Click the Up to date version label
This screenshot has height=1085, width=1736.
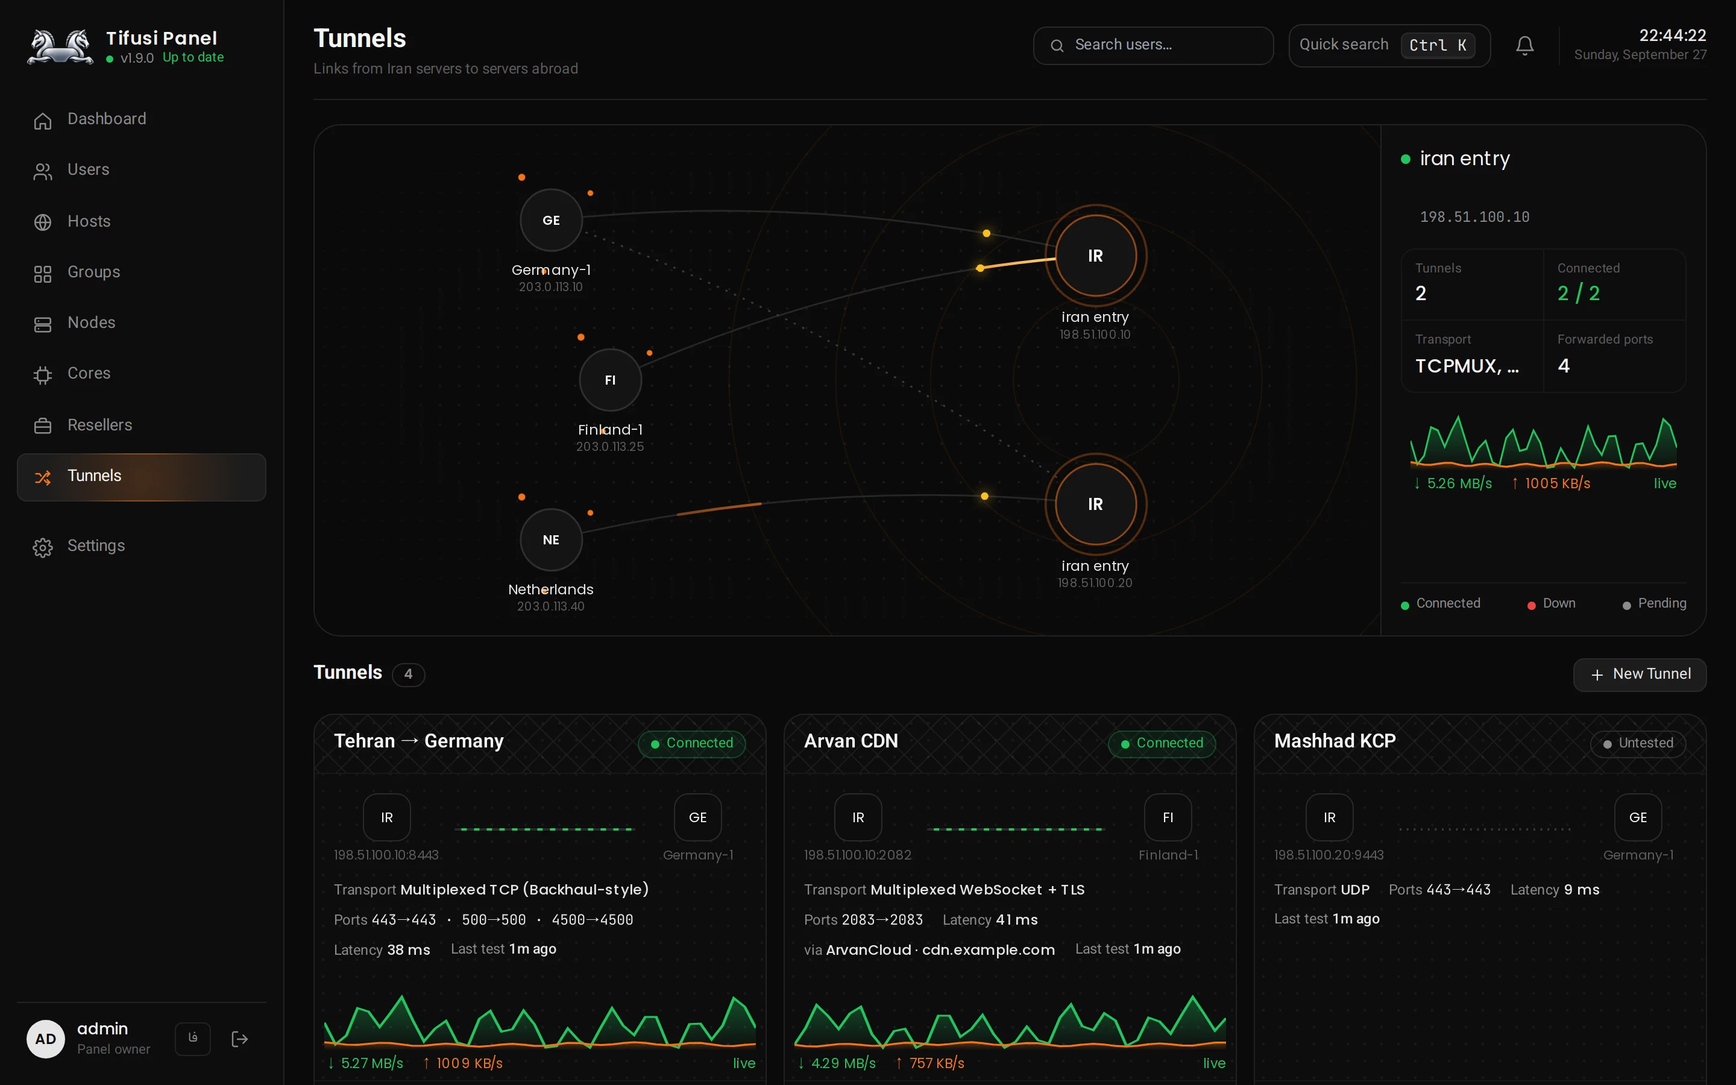(x=193, y=57)
